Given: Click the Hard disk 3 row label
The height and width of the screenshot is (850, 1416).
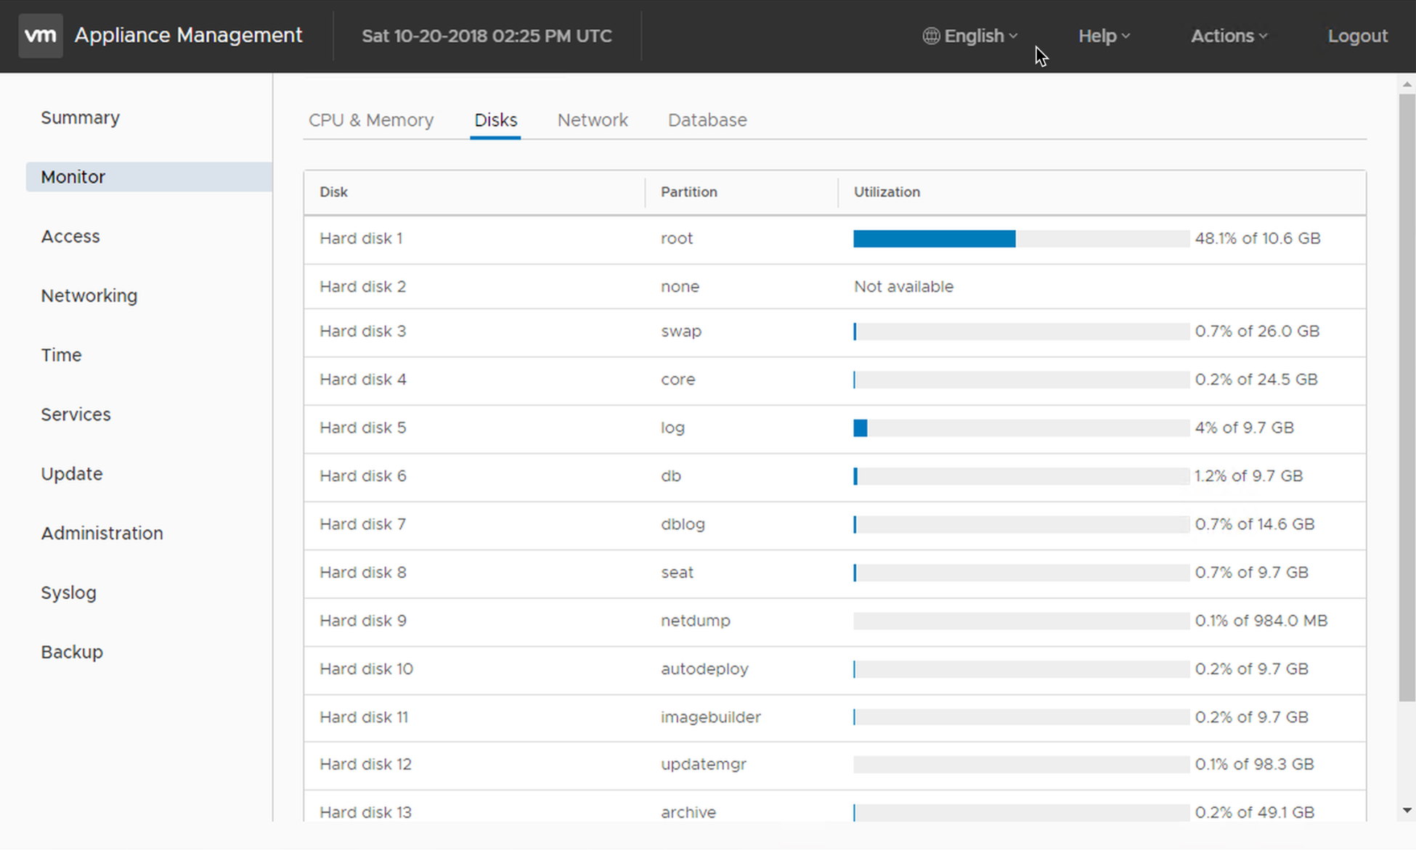Looking at the screenshot, I should pos(362,332).
